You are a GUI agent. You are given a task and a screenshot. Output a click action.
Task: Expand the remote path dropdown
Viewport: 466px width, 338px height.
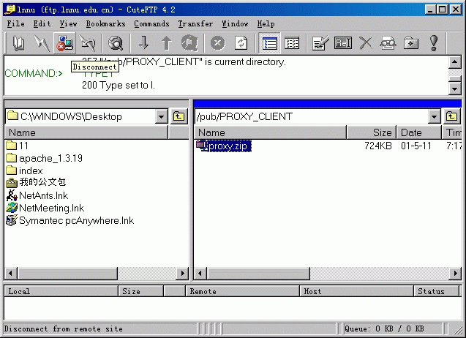coord(435,116)
